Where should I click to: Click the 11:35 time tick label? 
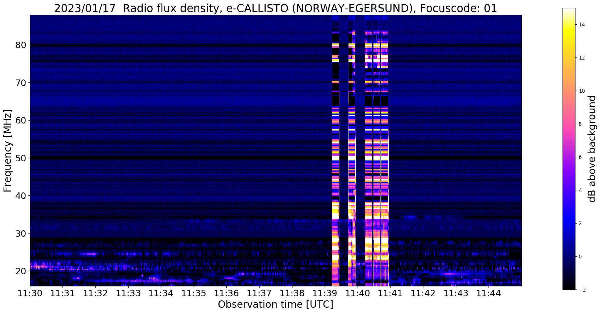(194, 293)
